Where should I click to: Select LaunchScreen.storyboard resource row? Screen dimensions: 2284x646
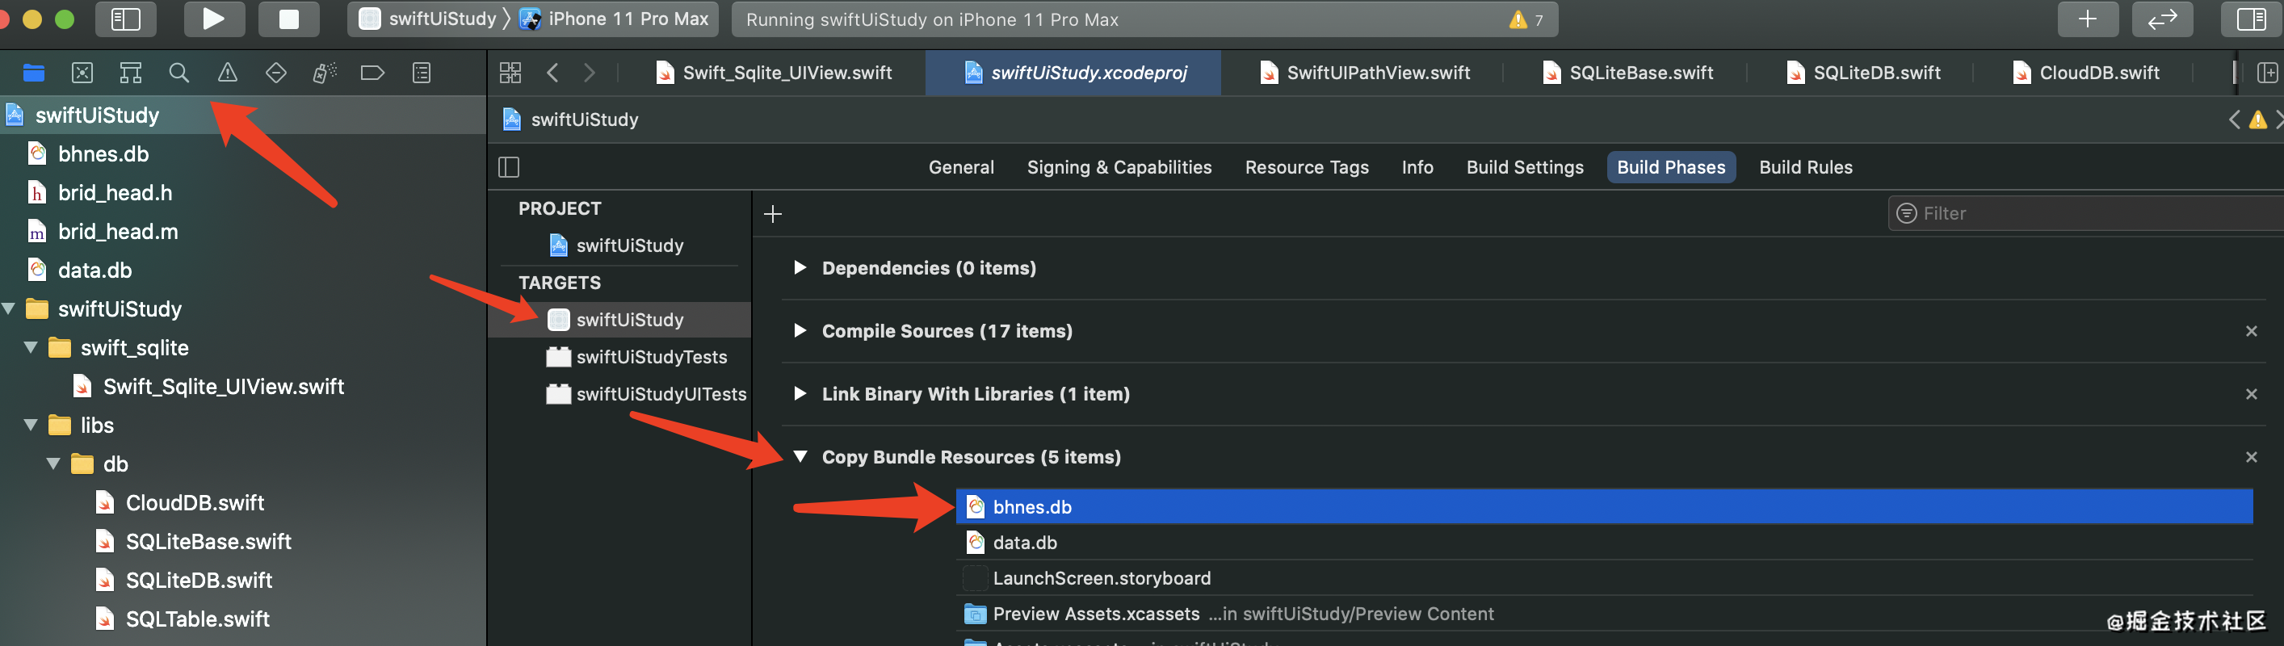(x=1604, y=578)
